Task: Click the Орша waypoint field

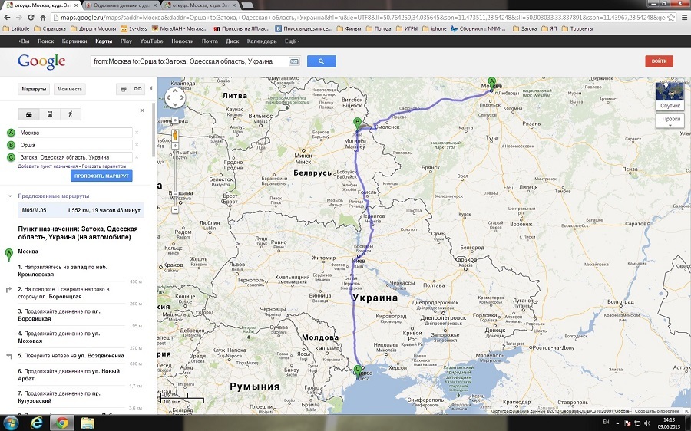Action: pyautogui.click(x=75, y=145)
